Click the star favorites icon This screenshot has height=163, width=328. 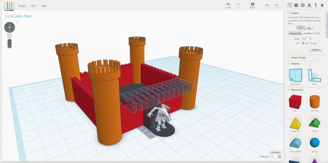tap(322, 5)
